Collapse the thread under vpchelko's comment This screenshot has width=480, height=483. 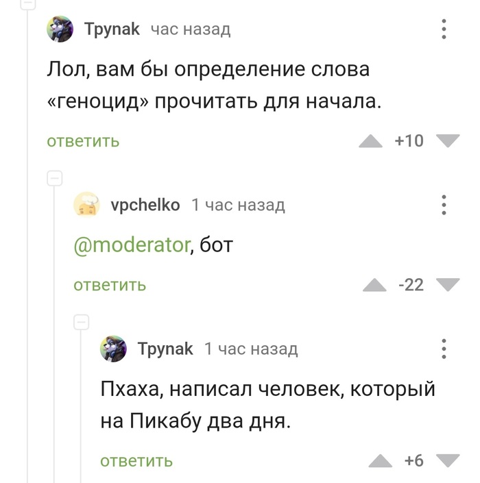pos(54,179)
